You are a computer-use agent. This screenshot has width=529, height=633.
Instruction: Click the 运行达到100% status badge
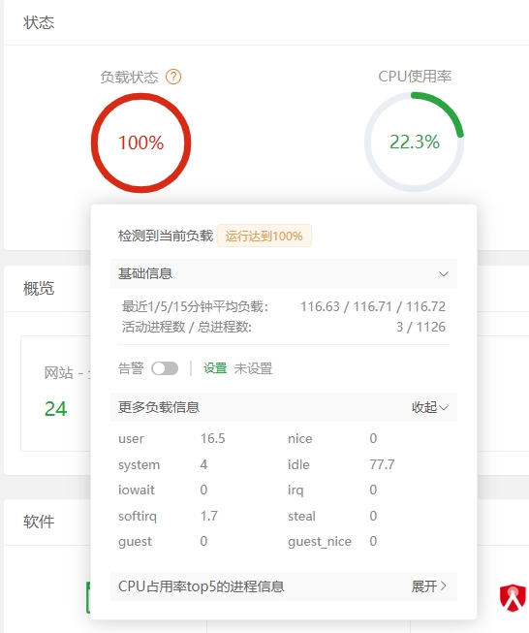coord(264,236)
